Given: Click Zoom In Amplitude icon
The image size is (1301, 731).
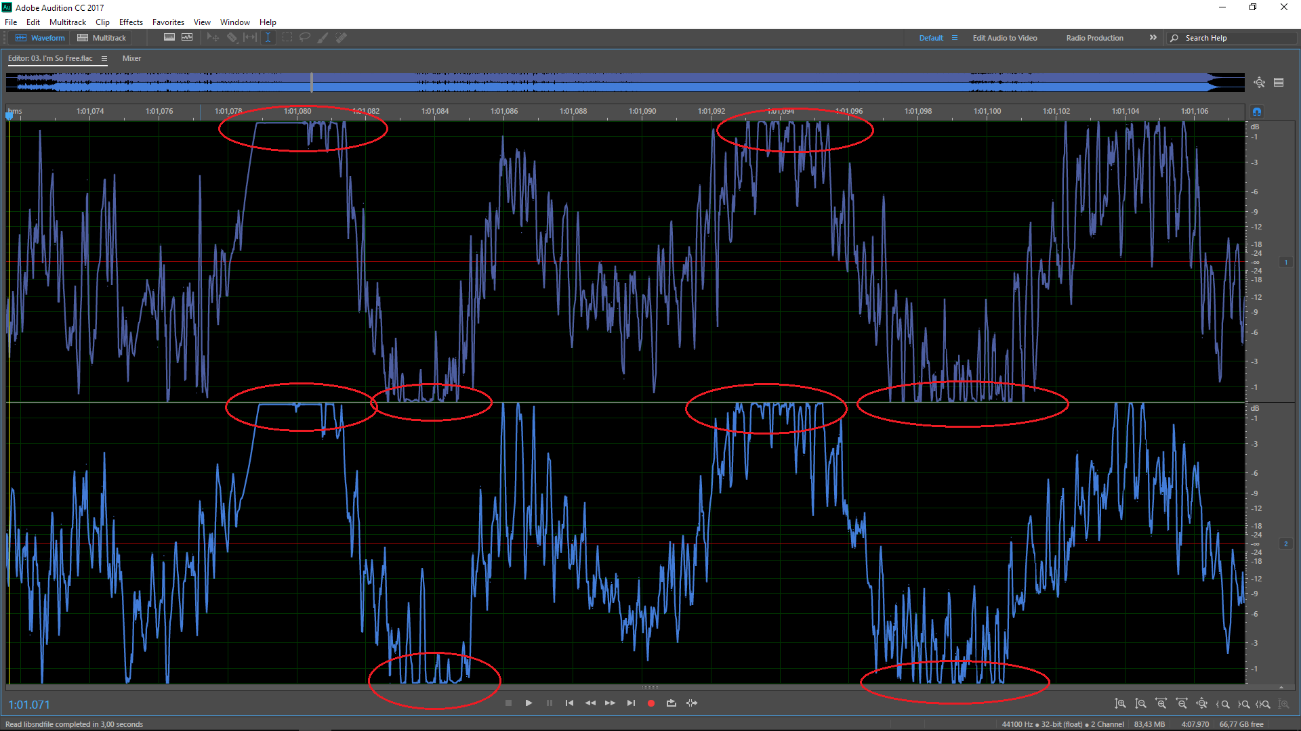Looking at the screenshot, I should [1121, 704].
